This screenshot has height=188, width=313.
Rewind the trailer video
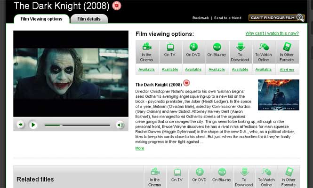[21, 125]
